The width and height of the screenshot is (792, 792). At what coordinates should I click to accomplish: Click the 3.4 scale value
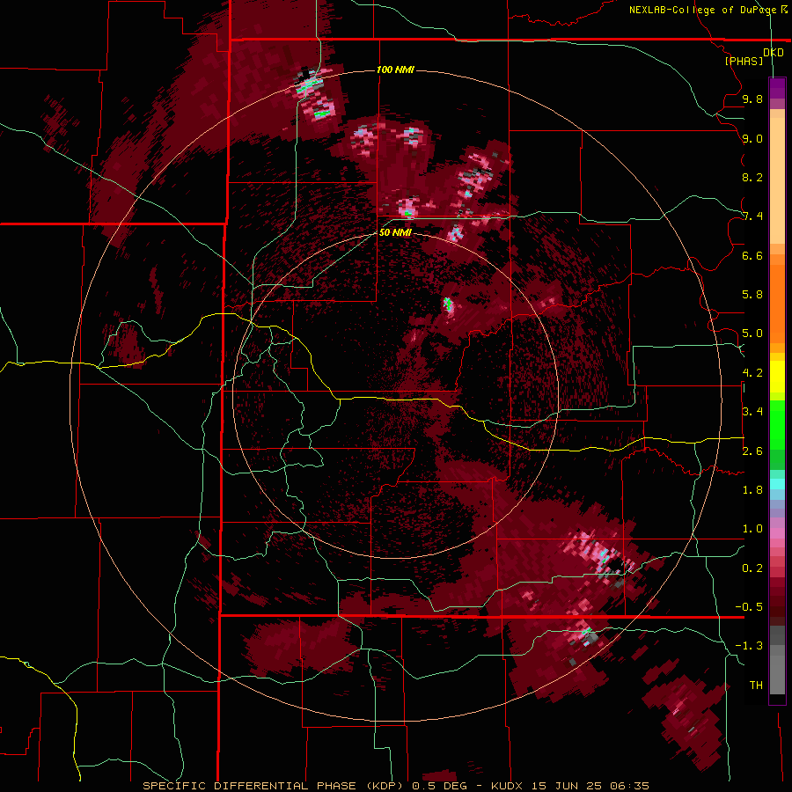pos(752,412)
